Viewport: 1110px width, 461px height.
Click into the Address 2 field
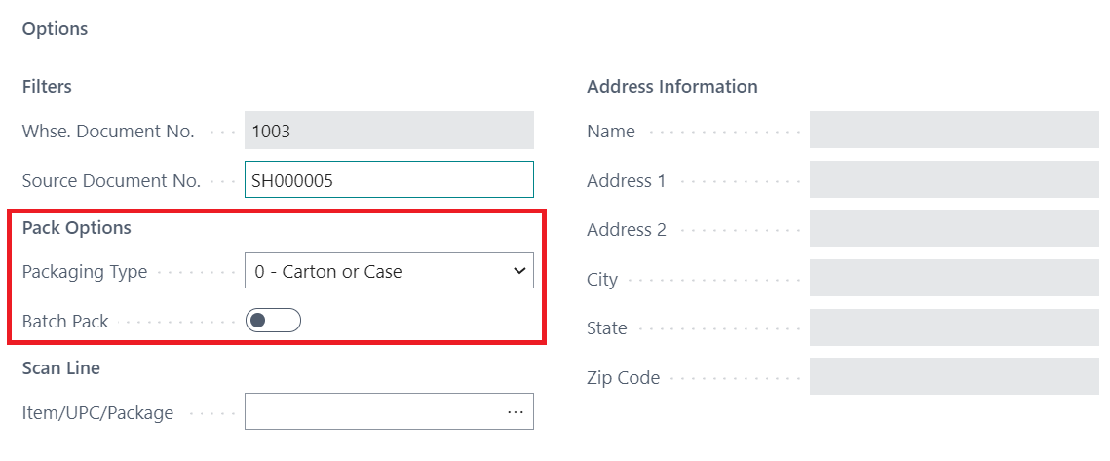[954, 230]
